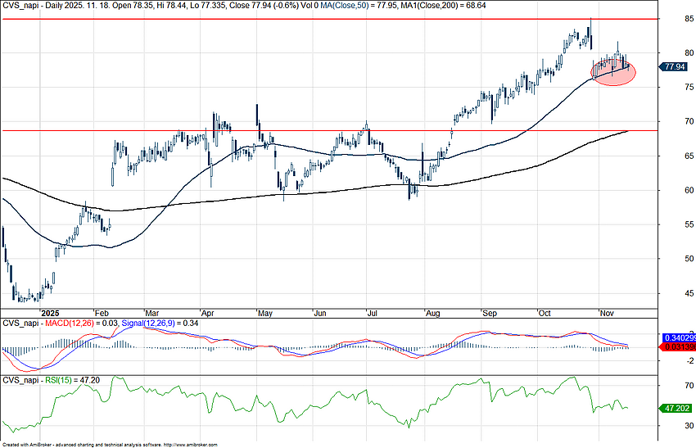Image resolution: width=696 pixels, height=448 pixels.
Task: Click the green 47.202 RSI value tag
Action: (676, 407)
